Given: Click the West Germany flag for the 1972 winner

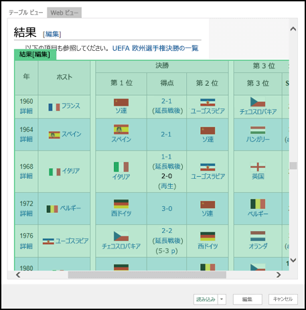Looking at the screenshot, I should [121, 204].
